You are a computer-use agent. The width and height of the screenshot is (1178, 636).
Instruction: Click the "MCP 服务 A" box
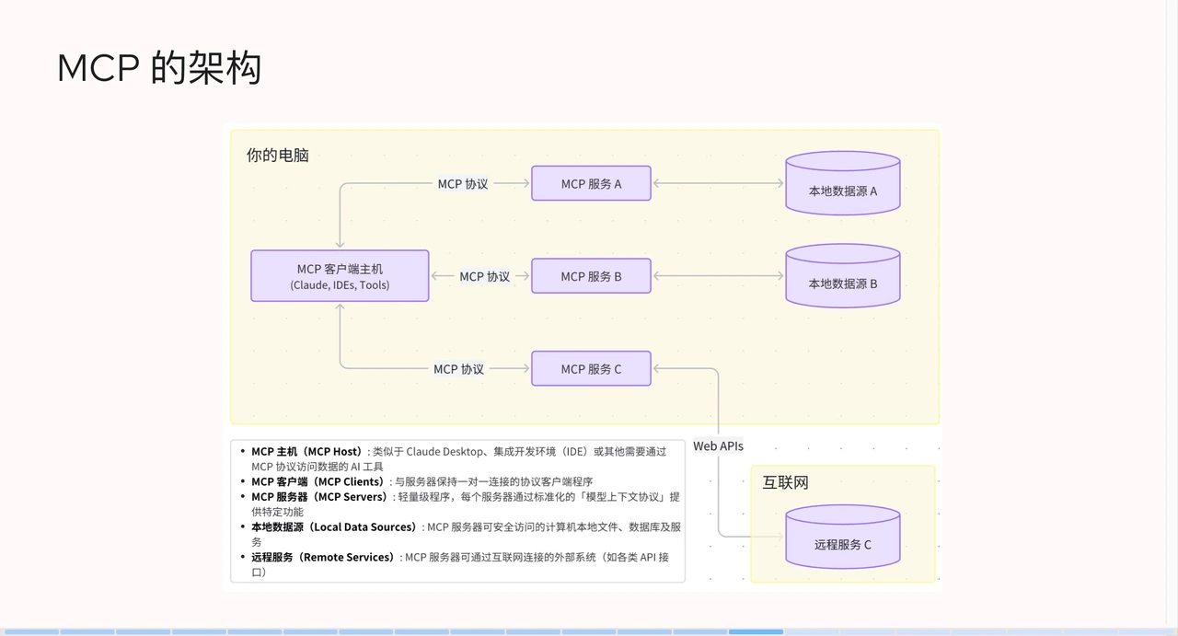coord(591,183)
